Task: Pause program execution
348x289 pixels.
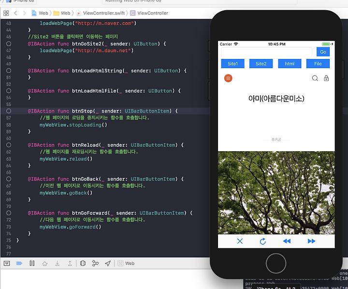Action: click(x=32, y=263)
